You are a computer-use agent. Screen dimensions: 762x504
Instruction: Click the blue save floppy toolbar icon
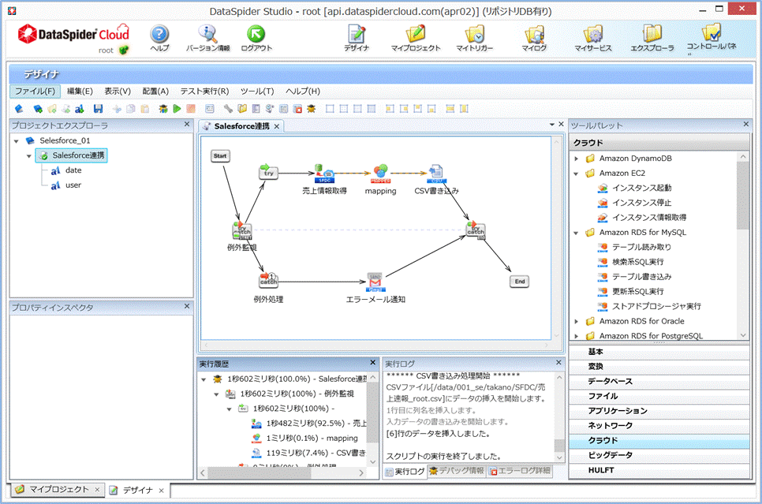pyautogui.click(x=98, y=109)
